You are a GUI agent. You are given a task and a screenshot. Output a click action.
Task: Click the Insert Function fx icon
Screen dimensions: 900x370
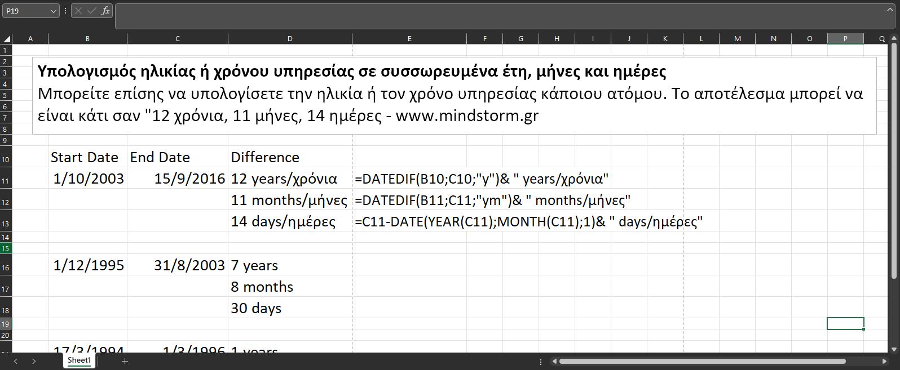(x=105, y=11)
